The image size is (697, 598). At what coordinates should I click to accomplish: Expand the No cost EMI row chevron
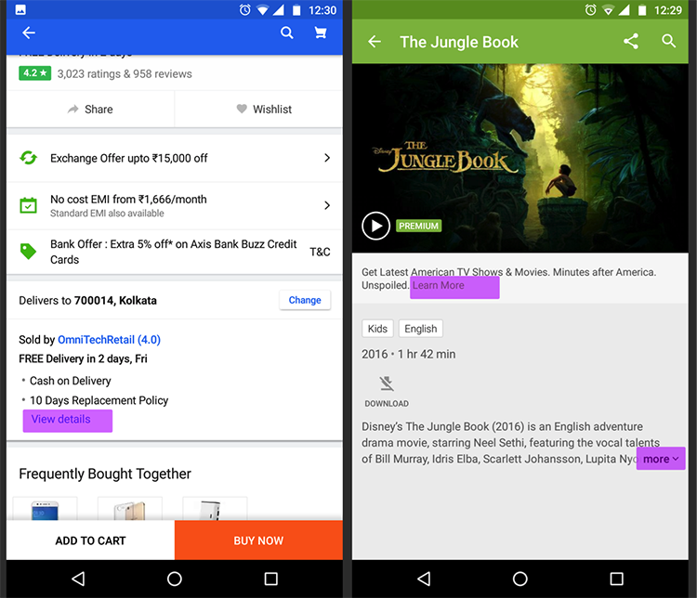click(x=327, y=205)
